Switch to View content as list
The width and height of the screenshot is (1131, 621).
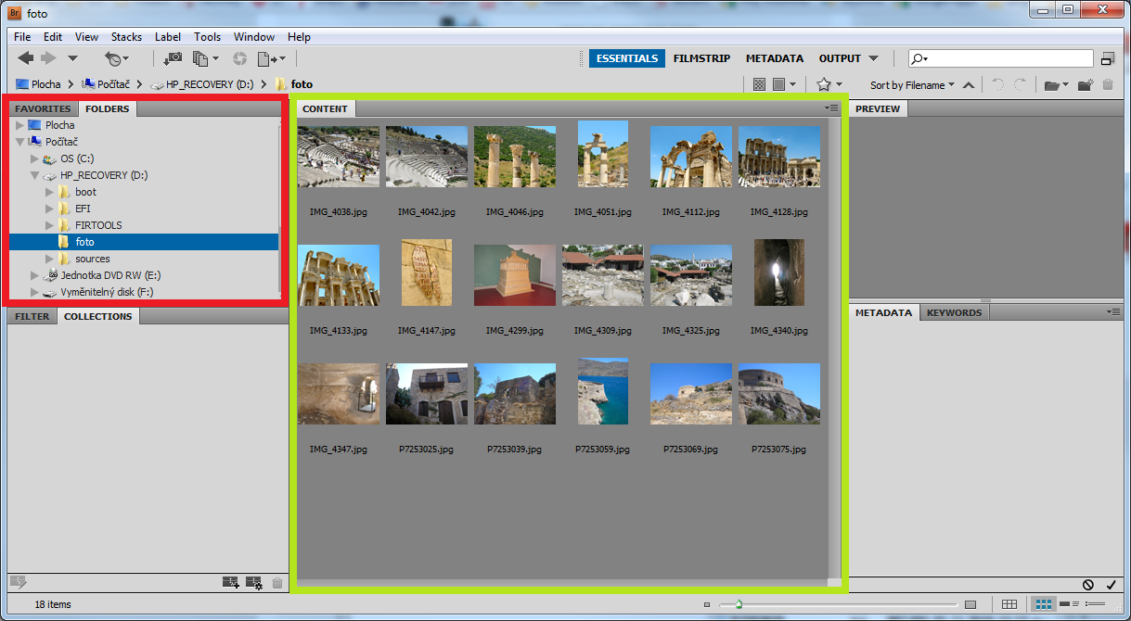coord(1097,605)
